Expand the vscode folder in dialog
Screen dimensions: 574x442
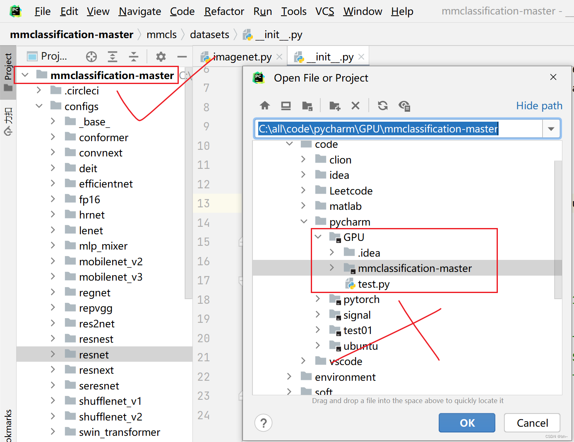click(x=303, y=361)
